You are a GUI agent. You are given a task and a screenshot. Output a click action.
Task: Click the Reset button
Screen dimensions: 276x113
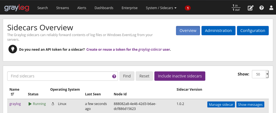[x=144, y=76]
